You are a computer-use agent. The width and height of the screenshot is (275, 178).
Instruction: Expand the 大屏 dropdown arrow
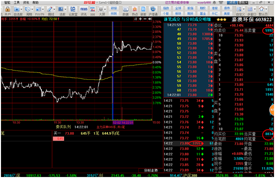click(105, 9)
